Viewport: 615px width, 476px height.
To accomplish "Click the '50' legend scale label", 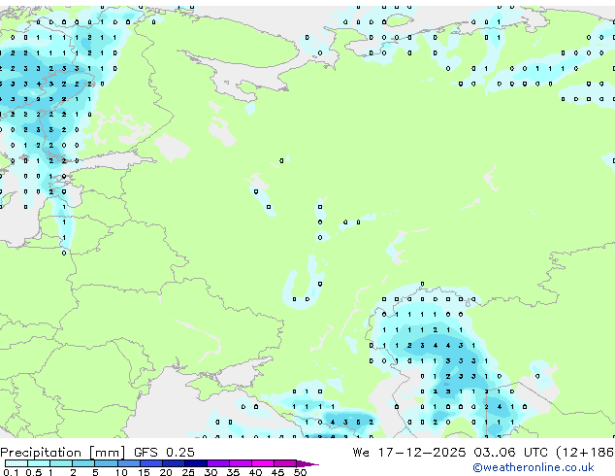I will click(300, 472).
